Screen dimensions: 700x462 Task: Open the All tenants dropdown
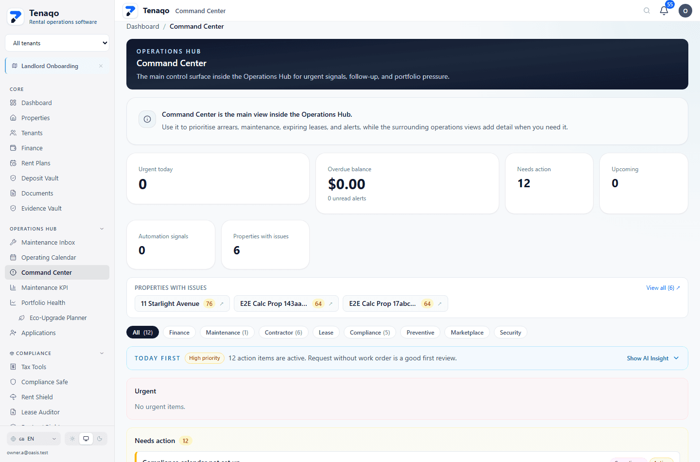point(57,43)
